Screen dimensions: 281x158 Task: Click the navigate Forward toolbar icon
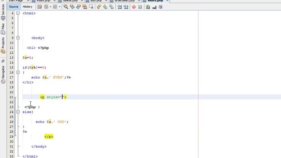pos(55,7)
